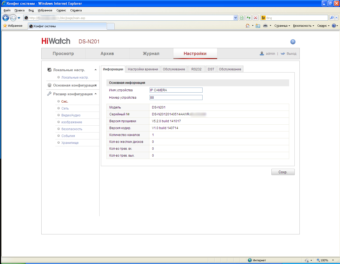Open the Локальные настр. sub-item
The height and width of the screenshot is (264, 340).
pos(75,78)
